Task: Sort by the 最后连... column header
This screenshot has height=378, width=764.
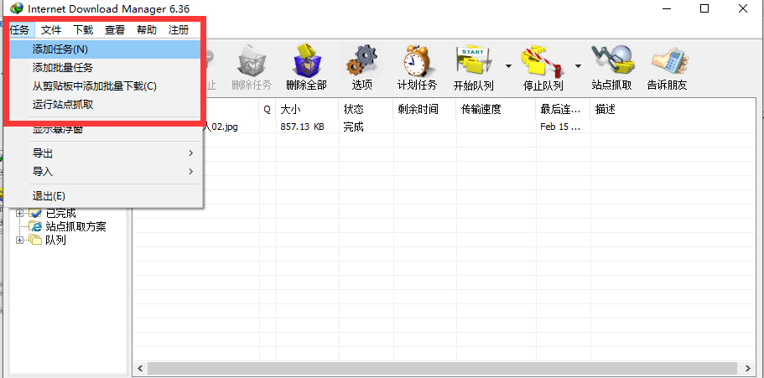Action: 563,110
